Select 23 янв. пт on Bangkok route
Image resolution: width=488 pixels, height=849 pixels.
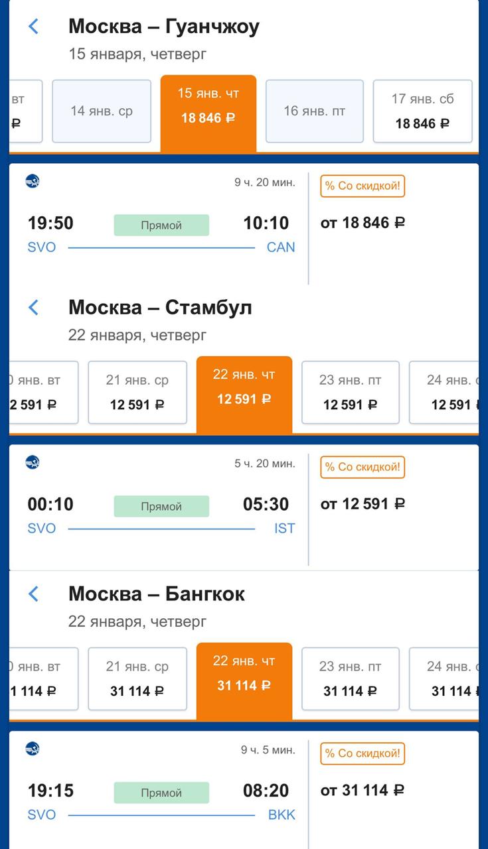pyautogui.click(x=351, y=679)
